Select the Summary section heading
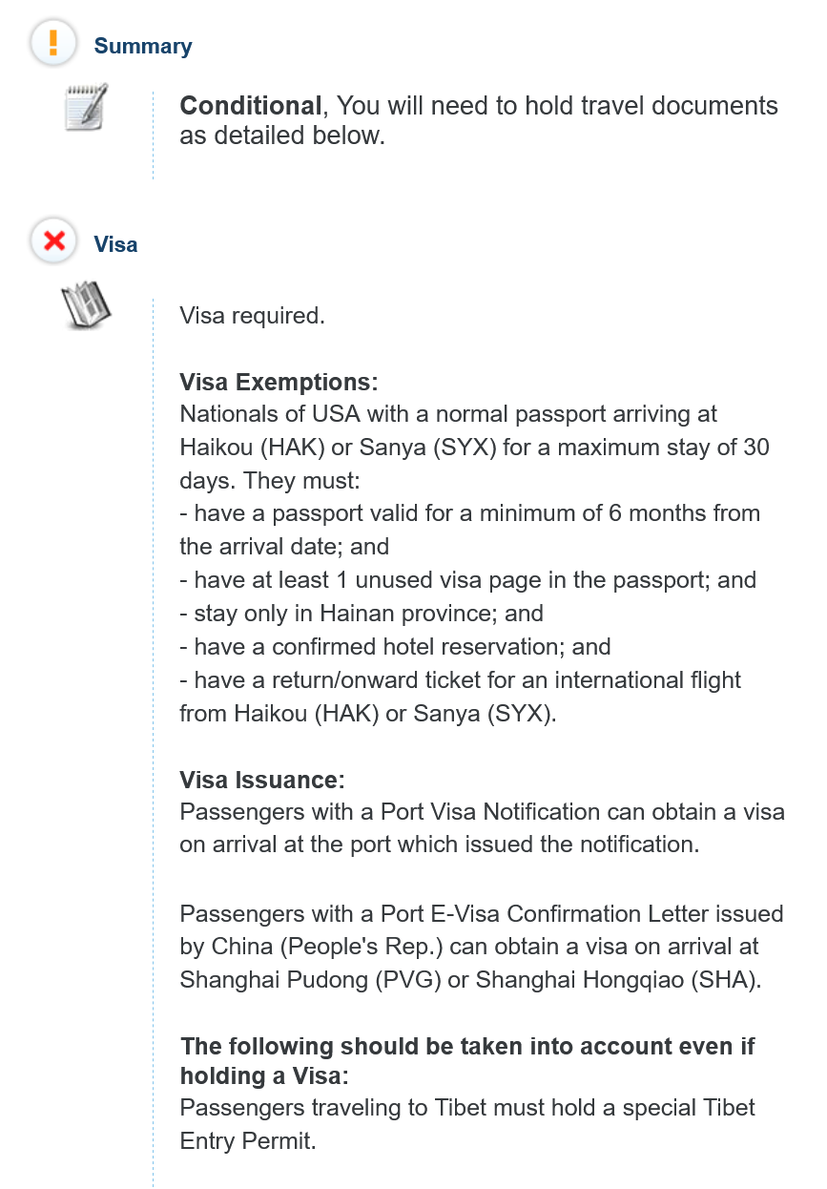This screenshot has height=1189, width=827. coord(143,46)
